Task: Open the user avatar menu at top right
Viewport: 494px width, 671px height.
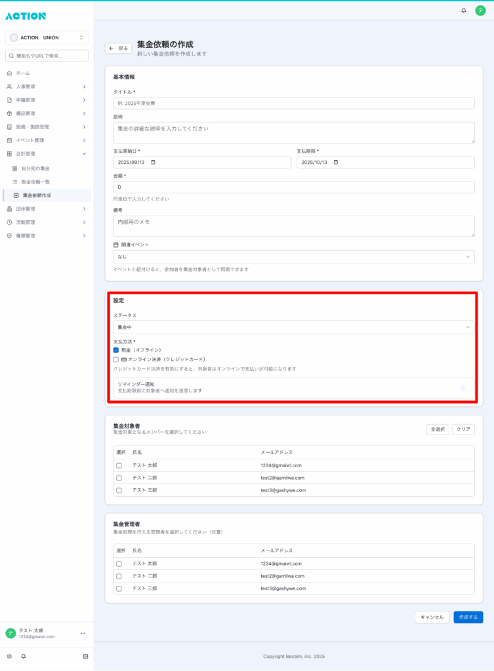Action: (x=480, y=10)
